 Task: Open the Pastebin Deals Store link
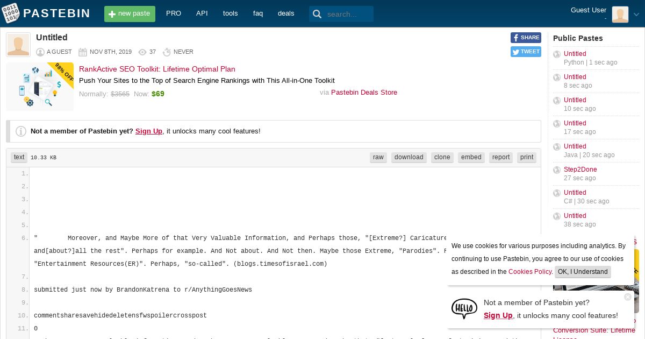[364, 93]
